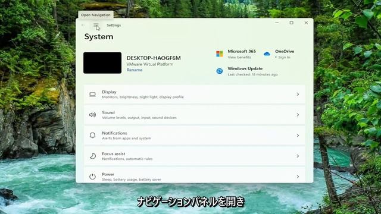
Task: Click the back arrow in Settings
Action: click(83, 25)
